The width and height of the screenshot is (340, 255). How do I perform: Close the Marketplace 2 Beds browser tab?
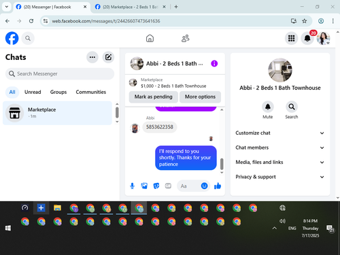(x=164, y=7)
